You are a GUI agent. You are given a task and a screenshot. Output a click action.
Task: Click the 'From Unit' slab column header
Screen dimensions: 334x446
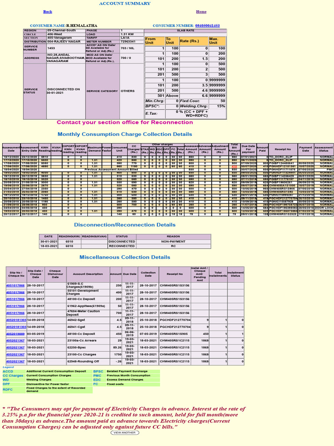154,41
